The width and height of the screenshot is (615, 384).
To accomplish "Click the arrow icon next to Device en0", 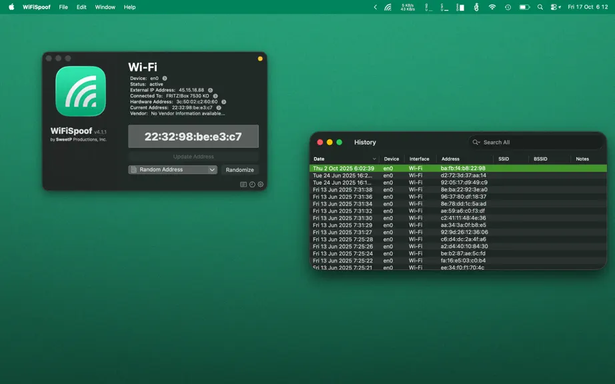I will tap(165, 79).
